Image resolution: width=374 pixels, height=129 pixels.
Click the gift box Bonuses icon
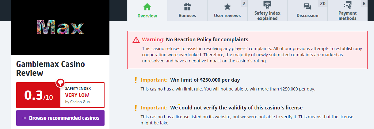coord(187,7)
